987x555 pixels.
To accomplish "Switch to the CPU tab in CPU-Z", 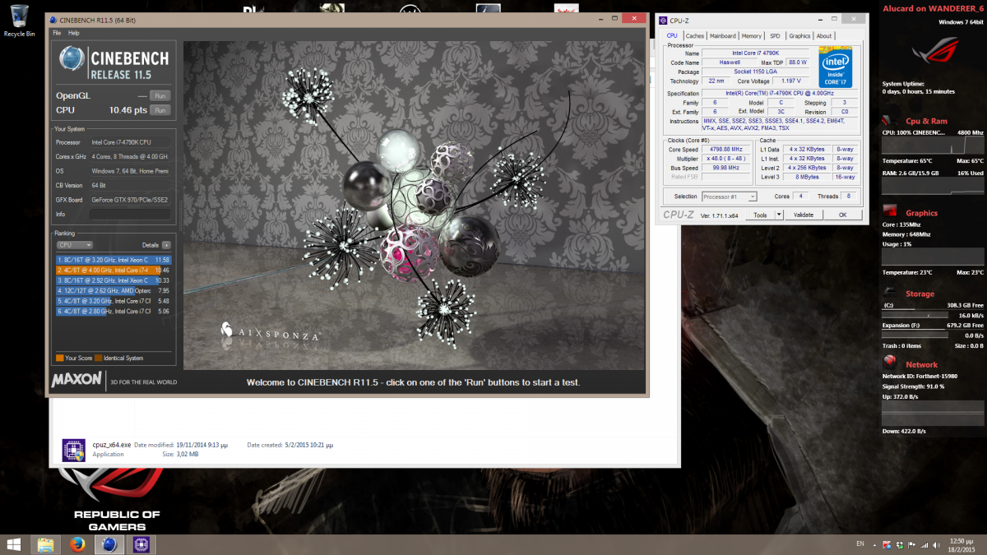I will click(672, 35).
